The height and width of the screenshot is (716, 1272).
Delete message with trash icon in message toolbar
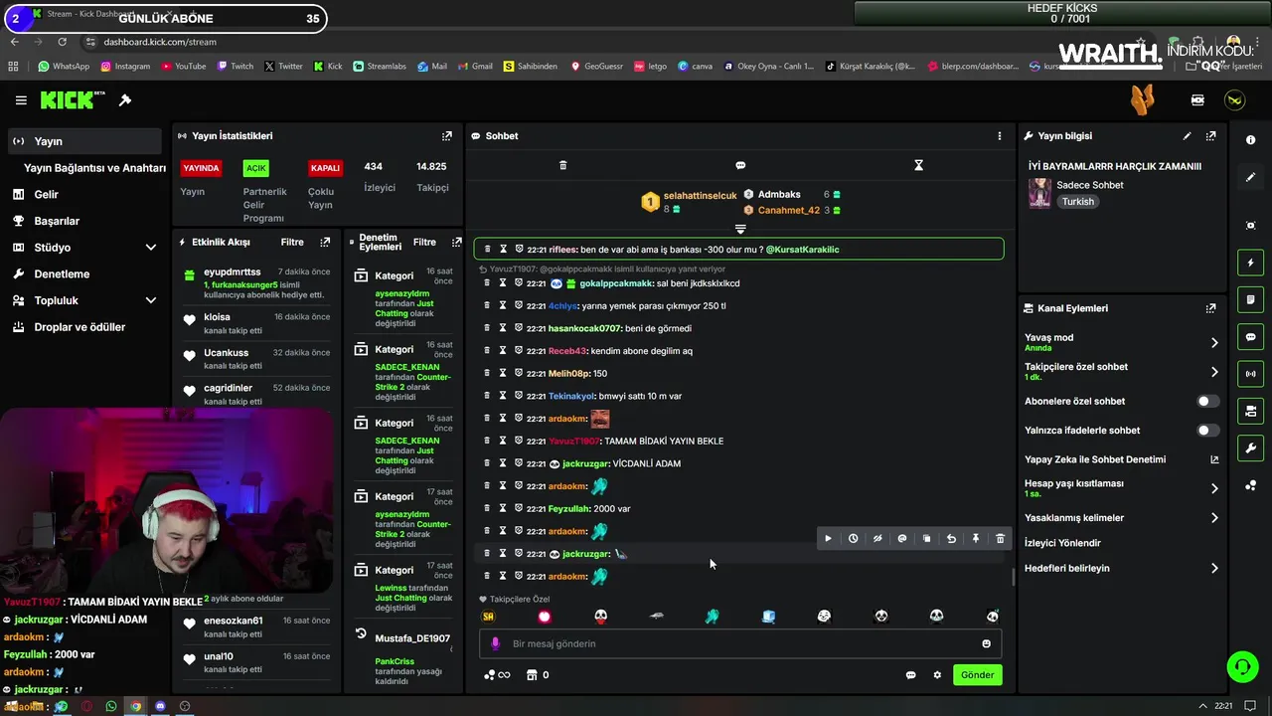point(1000,538)
